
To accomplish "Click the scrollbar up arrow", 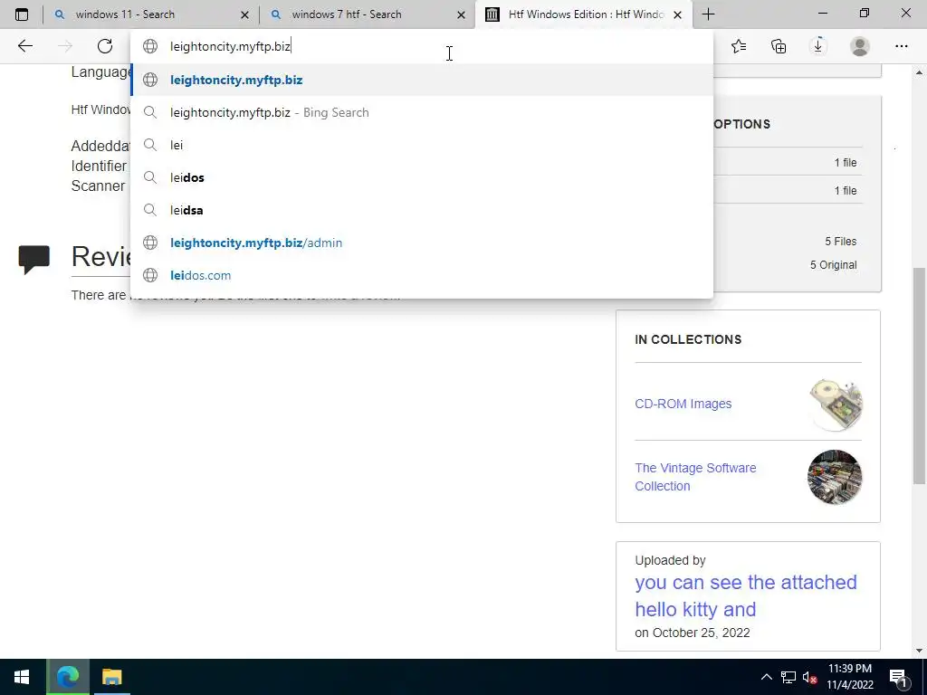I will (919, 72).
